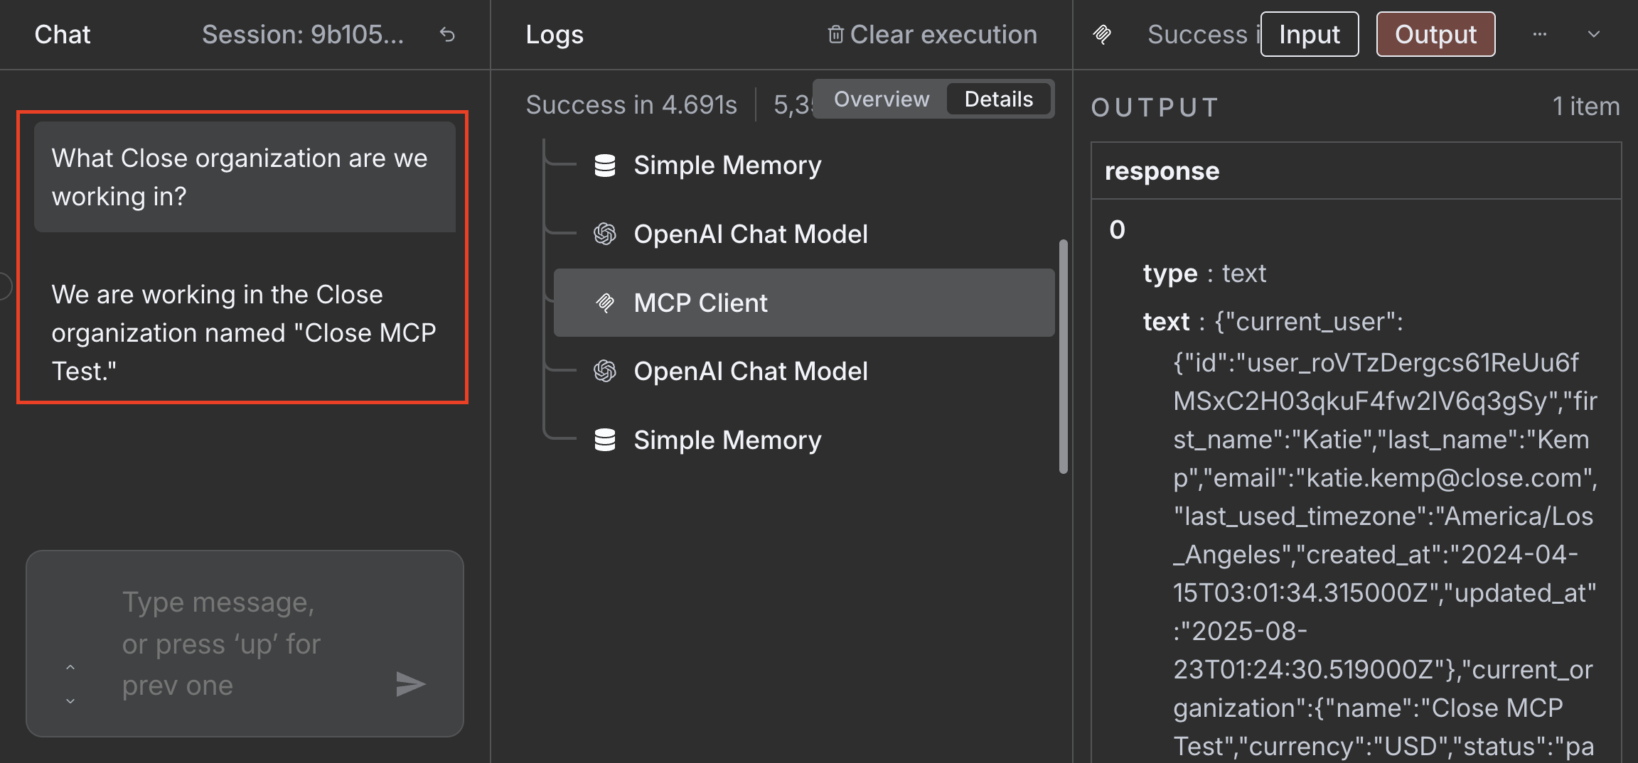Click the send message arrow icon

pyautogui.click(x=411, y=683)
